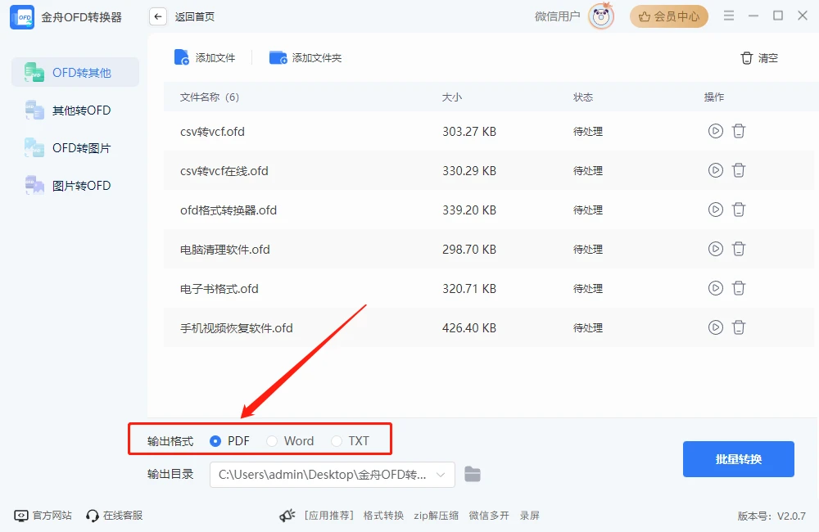Click the 批量转换 batch convert button
This screenshot has height=532, width=819.
(739, 459)
